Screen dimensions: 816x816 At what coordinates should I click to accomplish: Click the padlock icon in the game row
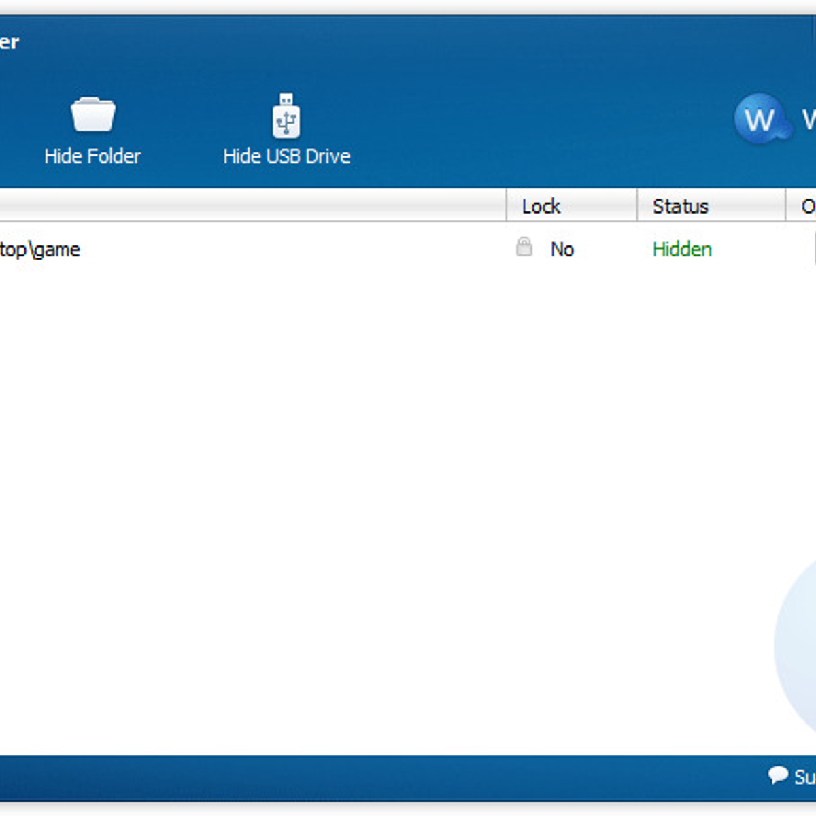point(524,247)
